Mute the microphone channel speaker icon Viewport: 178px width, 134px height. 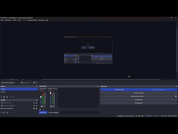tap(51, 106)
